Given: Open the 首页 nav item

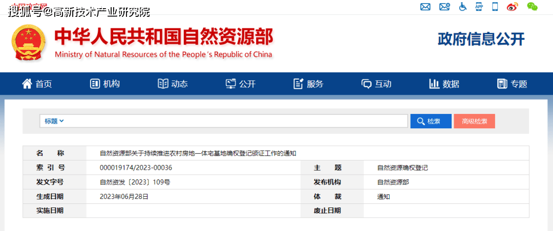Looking at the screenshot, I should pos(37,84).
